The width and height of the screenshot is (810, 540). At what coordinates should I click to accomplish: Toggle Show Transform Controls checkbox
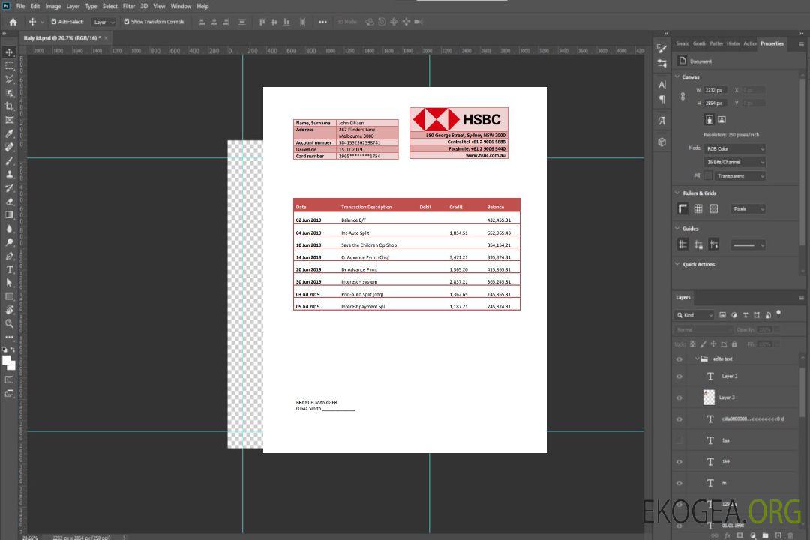click(127, 22)
